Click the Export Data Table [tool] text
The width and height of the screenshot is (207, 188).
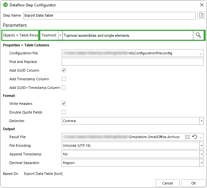(43, 174)
